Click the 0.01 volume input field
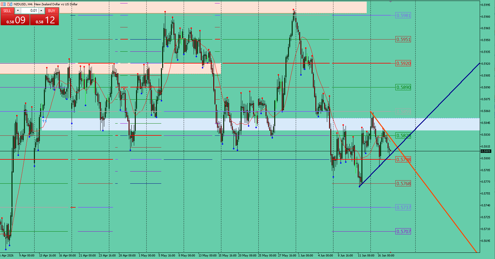The width and height of the screenshot is (495, 259). tap(30, 11)
